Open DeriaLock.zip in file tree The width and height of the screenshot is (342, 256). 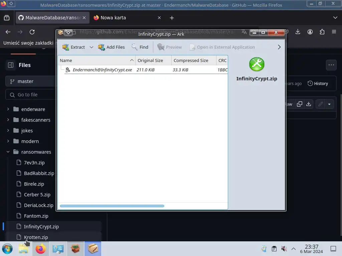coord(39,205)
